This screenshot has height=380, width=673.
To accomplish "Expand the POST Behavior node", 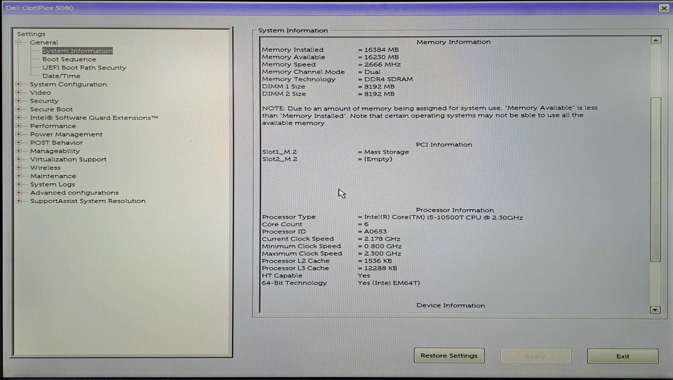I will pos(18,143).
